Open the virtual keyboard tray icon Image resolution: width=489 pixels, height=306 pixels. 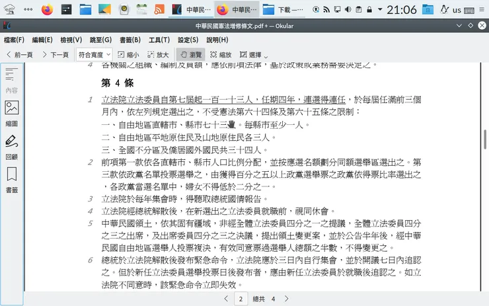(x=469, y=11)
